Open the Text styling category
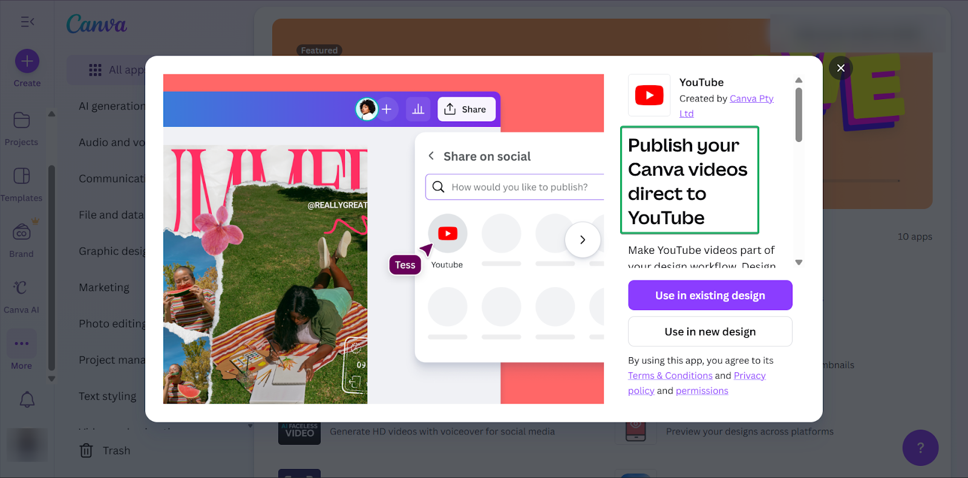Screen dimensions: 968x478 click(x=108, y=396)
